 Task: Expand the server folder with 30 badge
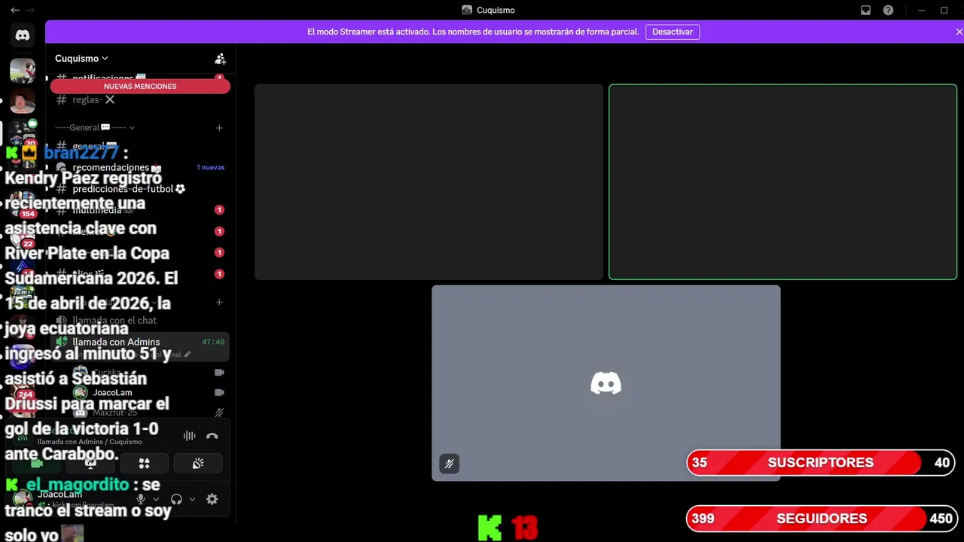(x=23, y=132)
